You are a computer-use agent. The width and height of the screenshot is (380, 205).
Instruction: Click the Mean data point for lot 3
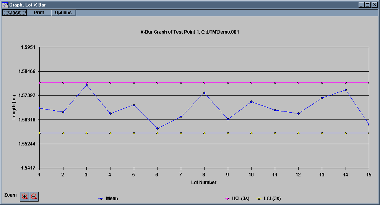[x=86, y=85]
